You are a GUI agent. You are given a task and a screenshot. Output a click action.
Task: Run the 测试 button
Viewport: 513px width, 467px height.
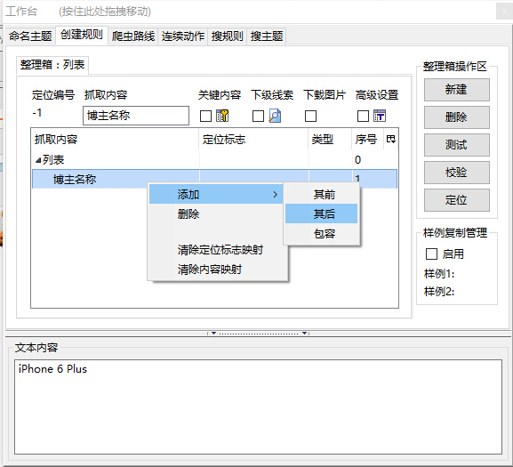pyautogui.click(x=457, y=145)
